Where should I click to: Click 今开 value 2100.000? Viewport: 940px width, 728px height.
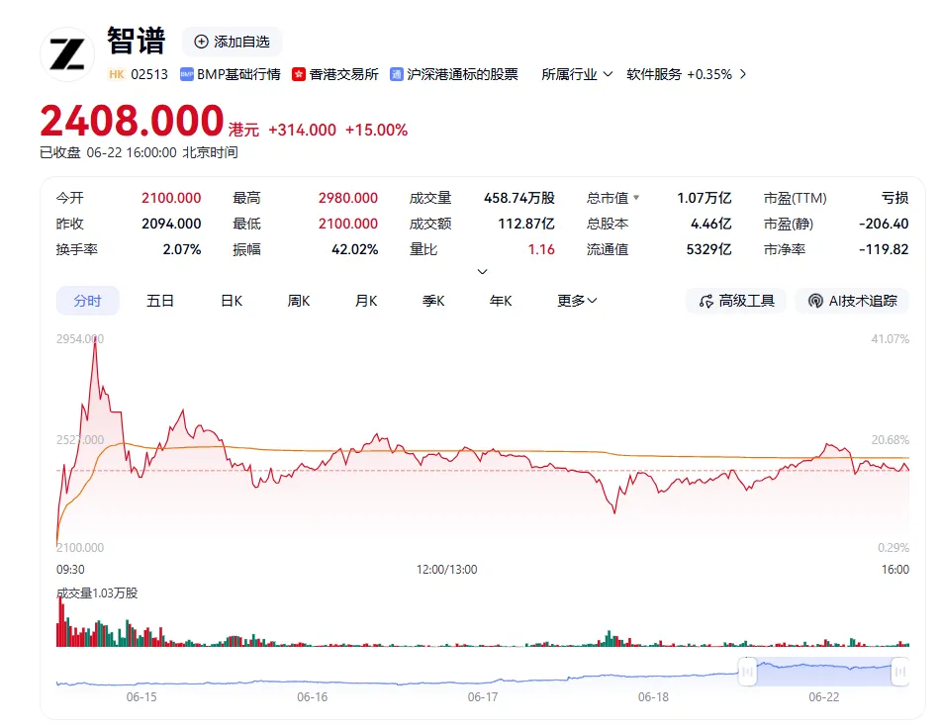(x=171, y=198)
